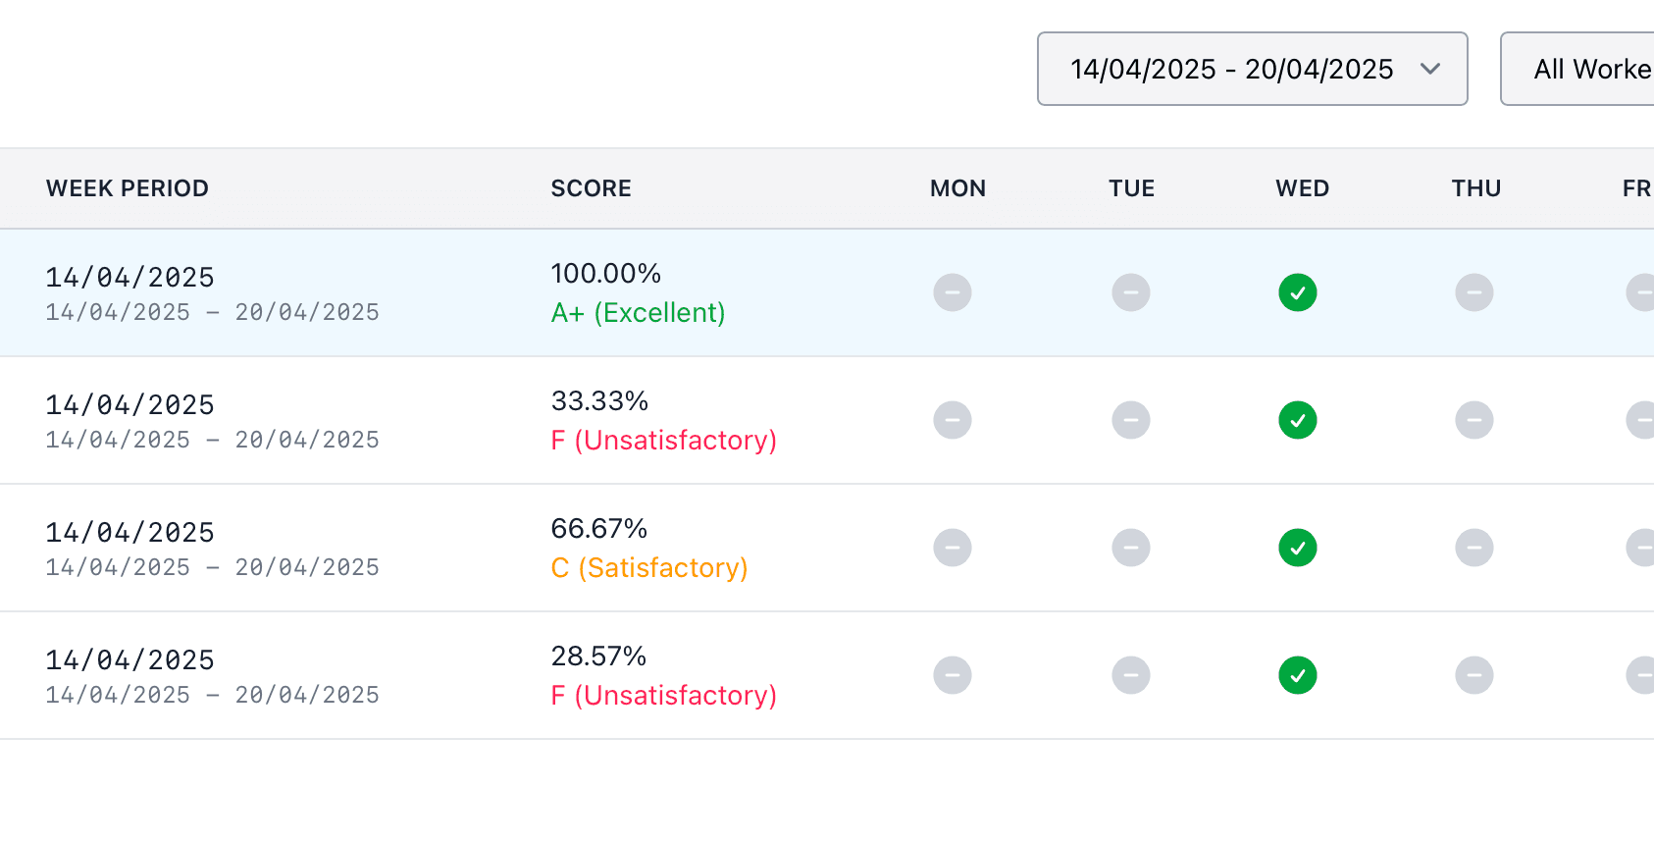Click the chevron arrow in the date range selector

click(1430, 69)
